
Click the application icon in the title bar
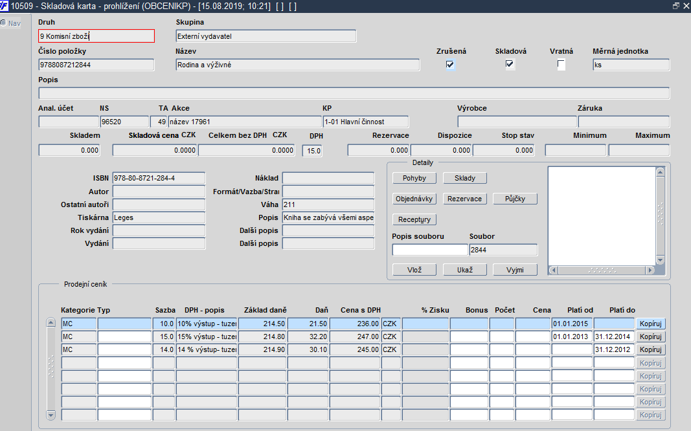pos(5,6)
